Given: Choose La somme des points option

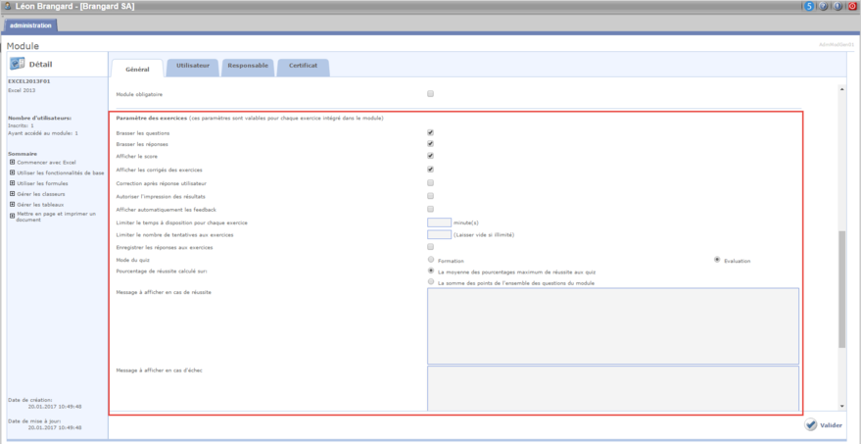Looking at the screenshot, I should click(430, 282).
